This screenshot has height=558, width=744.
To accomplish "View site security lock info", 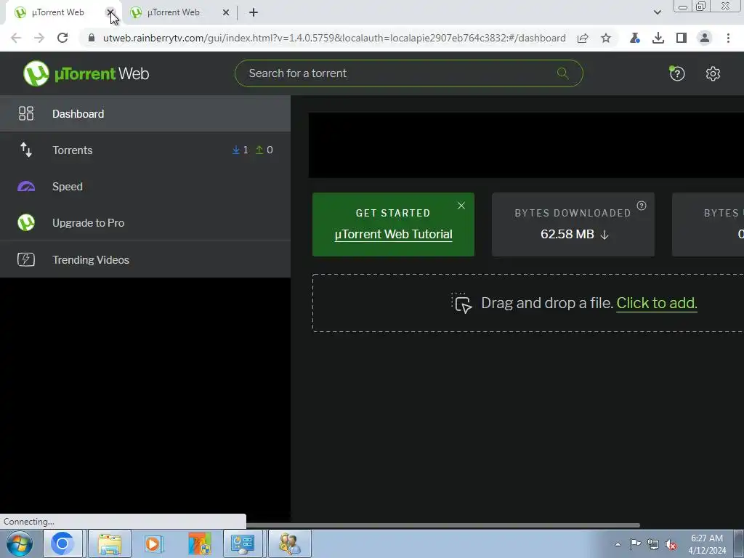I will pyautogui.click(x=92, y=38).
